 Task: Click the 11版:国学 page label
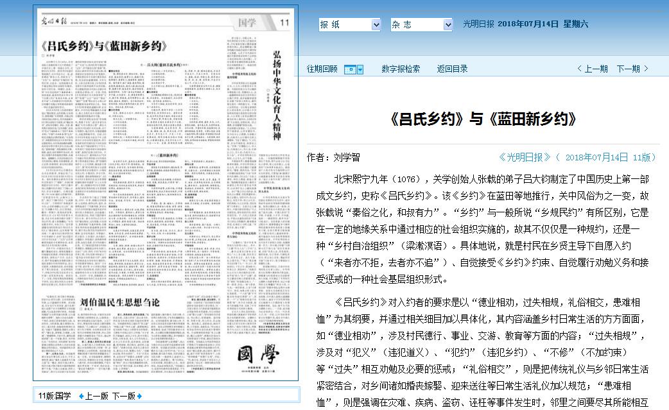[x=54, y=396]
